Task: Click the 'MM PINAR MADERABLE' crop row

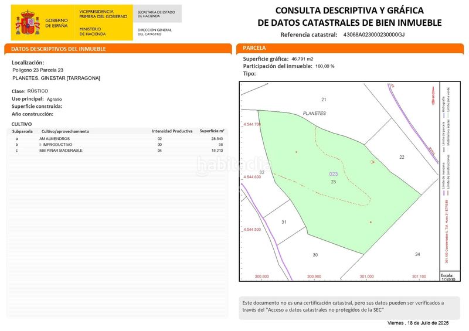Action: (117, 151)
